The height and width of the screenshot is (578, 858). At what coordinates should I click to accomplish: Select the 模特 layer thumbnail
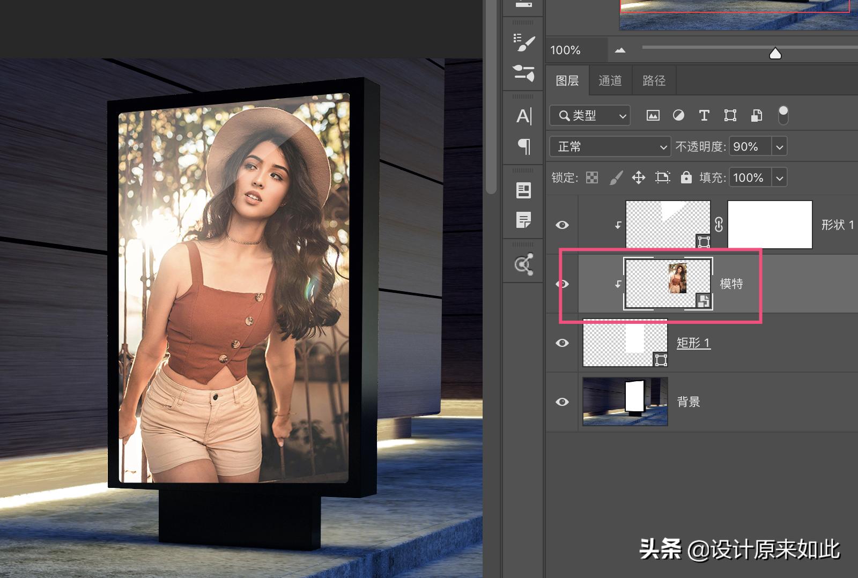(x=668, y=284)
